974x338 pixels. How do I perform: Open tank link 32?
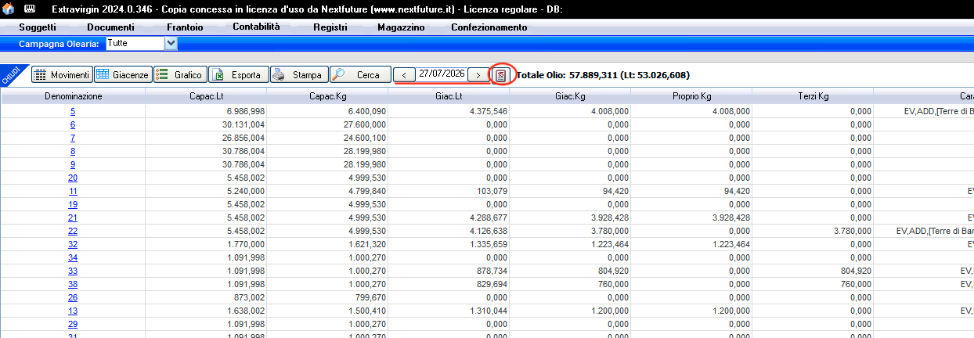click(73, 244)
